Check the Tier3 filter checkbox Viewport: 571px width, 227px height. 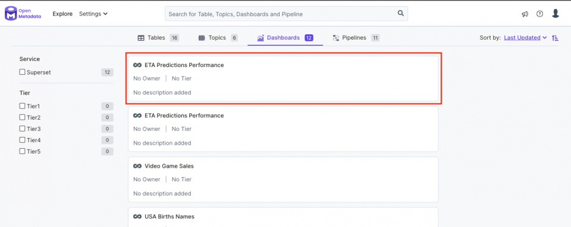pos(22,129)
